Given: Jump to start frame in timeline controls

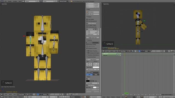Looking at the screenshot, I should pos(60,97).
